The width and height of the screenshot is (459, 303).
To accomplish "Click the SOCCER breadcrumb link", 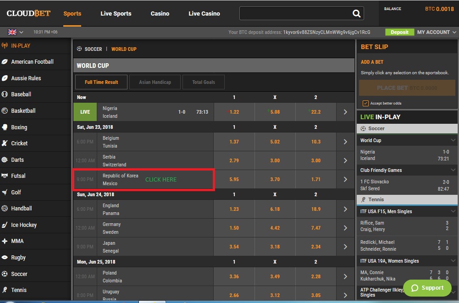I will coord(93,49).
